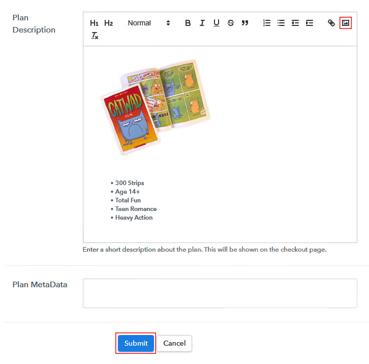The image size is (369, 364).
Task: Click the insert image icon
Action: click(x=346, y=23)
